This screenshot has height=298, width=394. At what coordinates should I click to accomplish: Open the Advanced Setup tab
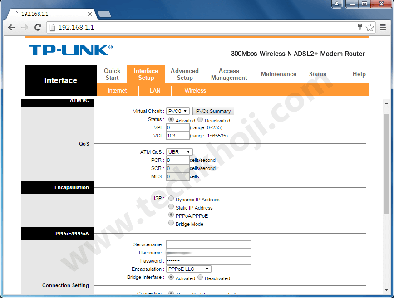(185, 74)
